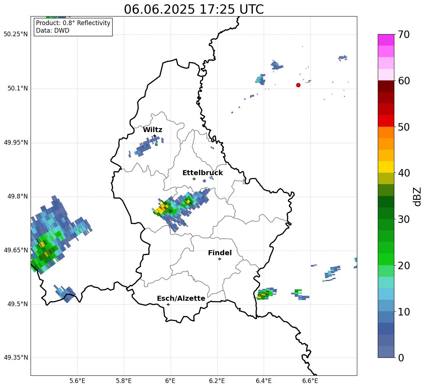Click the latitude label 49.5°N

coord(18,304)
